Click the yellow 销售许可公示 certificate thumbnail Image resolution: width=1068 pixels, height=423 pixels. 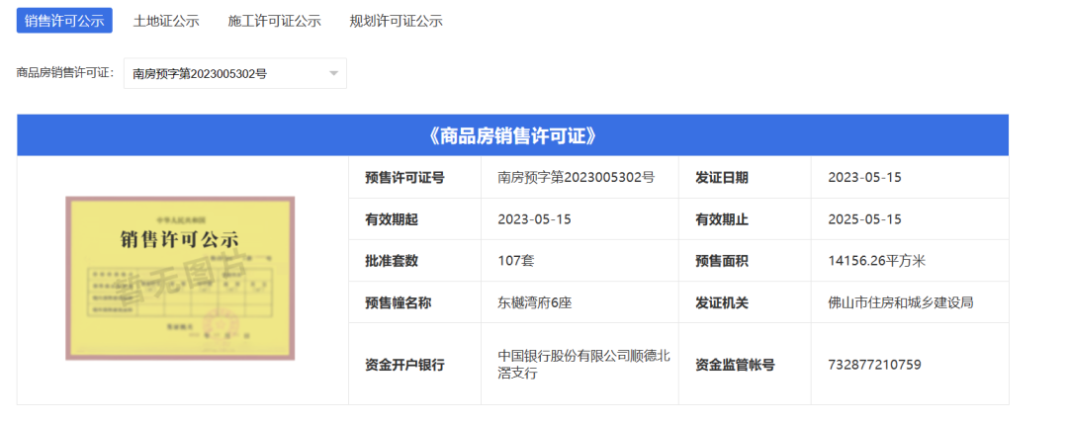(x=180, y=278)
